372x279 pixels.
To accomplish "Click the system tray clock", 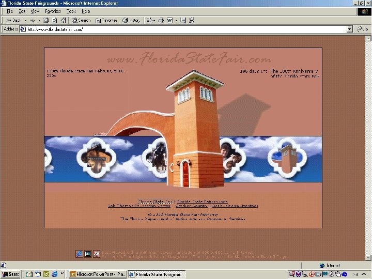I will pos(361,274).
